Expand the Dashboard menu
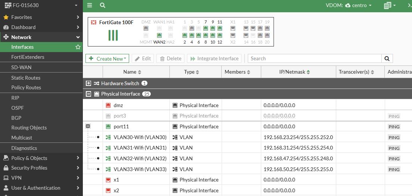Viewport: 412px width, 196px height. (41, 27)
